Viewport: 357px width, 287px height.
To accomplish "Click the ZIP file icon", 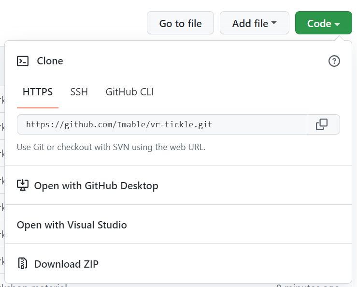I will click(x=23, y=263).
